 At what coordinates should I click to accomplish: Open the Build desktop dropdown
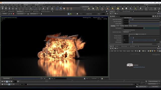[29, 5]
